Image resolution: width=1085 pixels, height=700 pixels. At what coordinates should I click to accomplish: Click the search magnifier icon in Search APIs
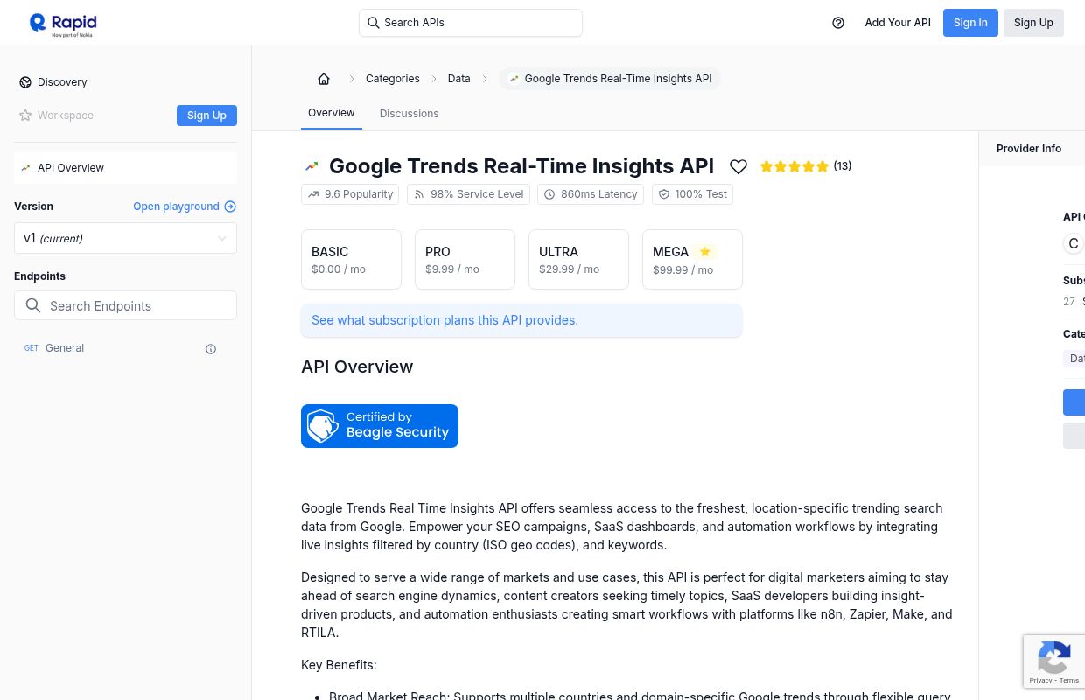(374, 23)
